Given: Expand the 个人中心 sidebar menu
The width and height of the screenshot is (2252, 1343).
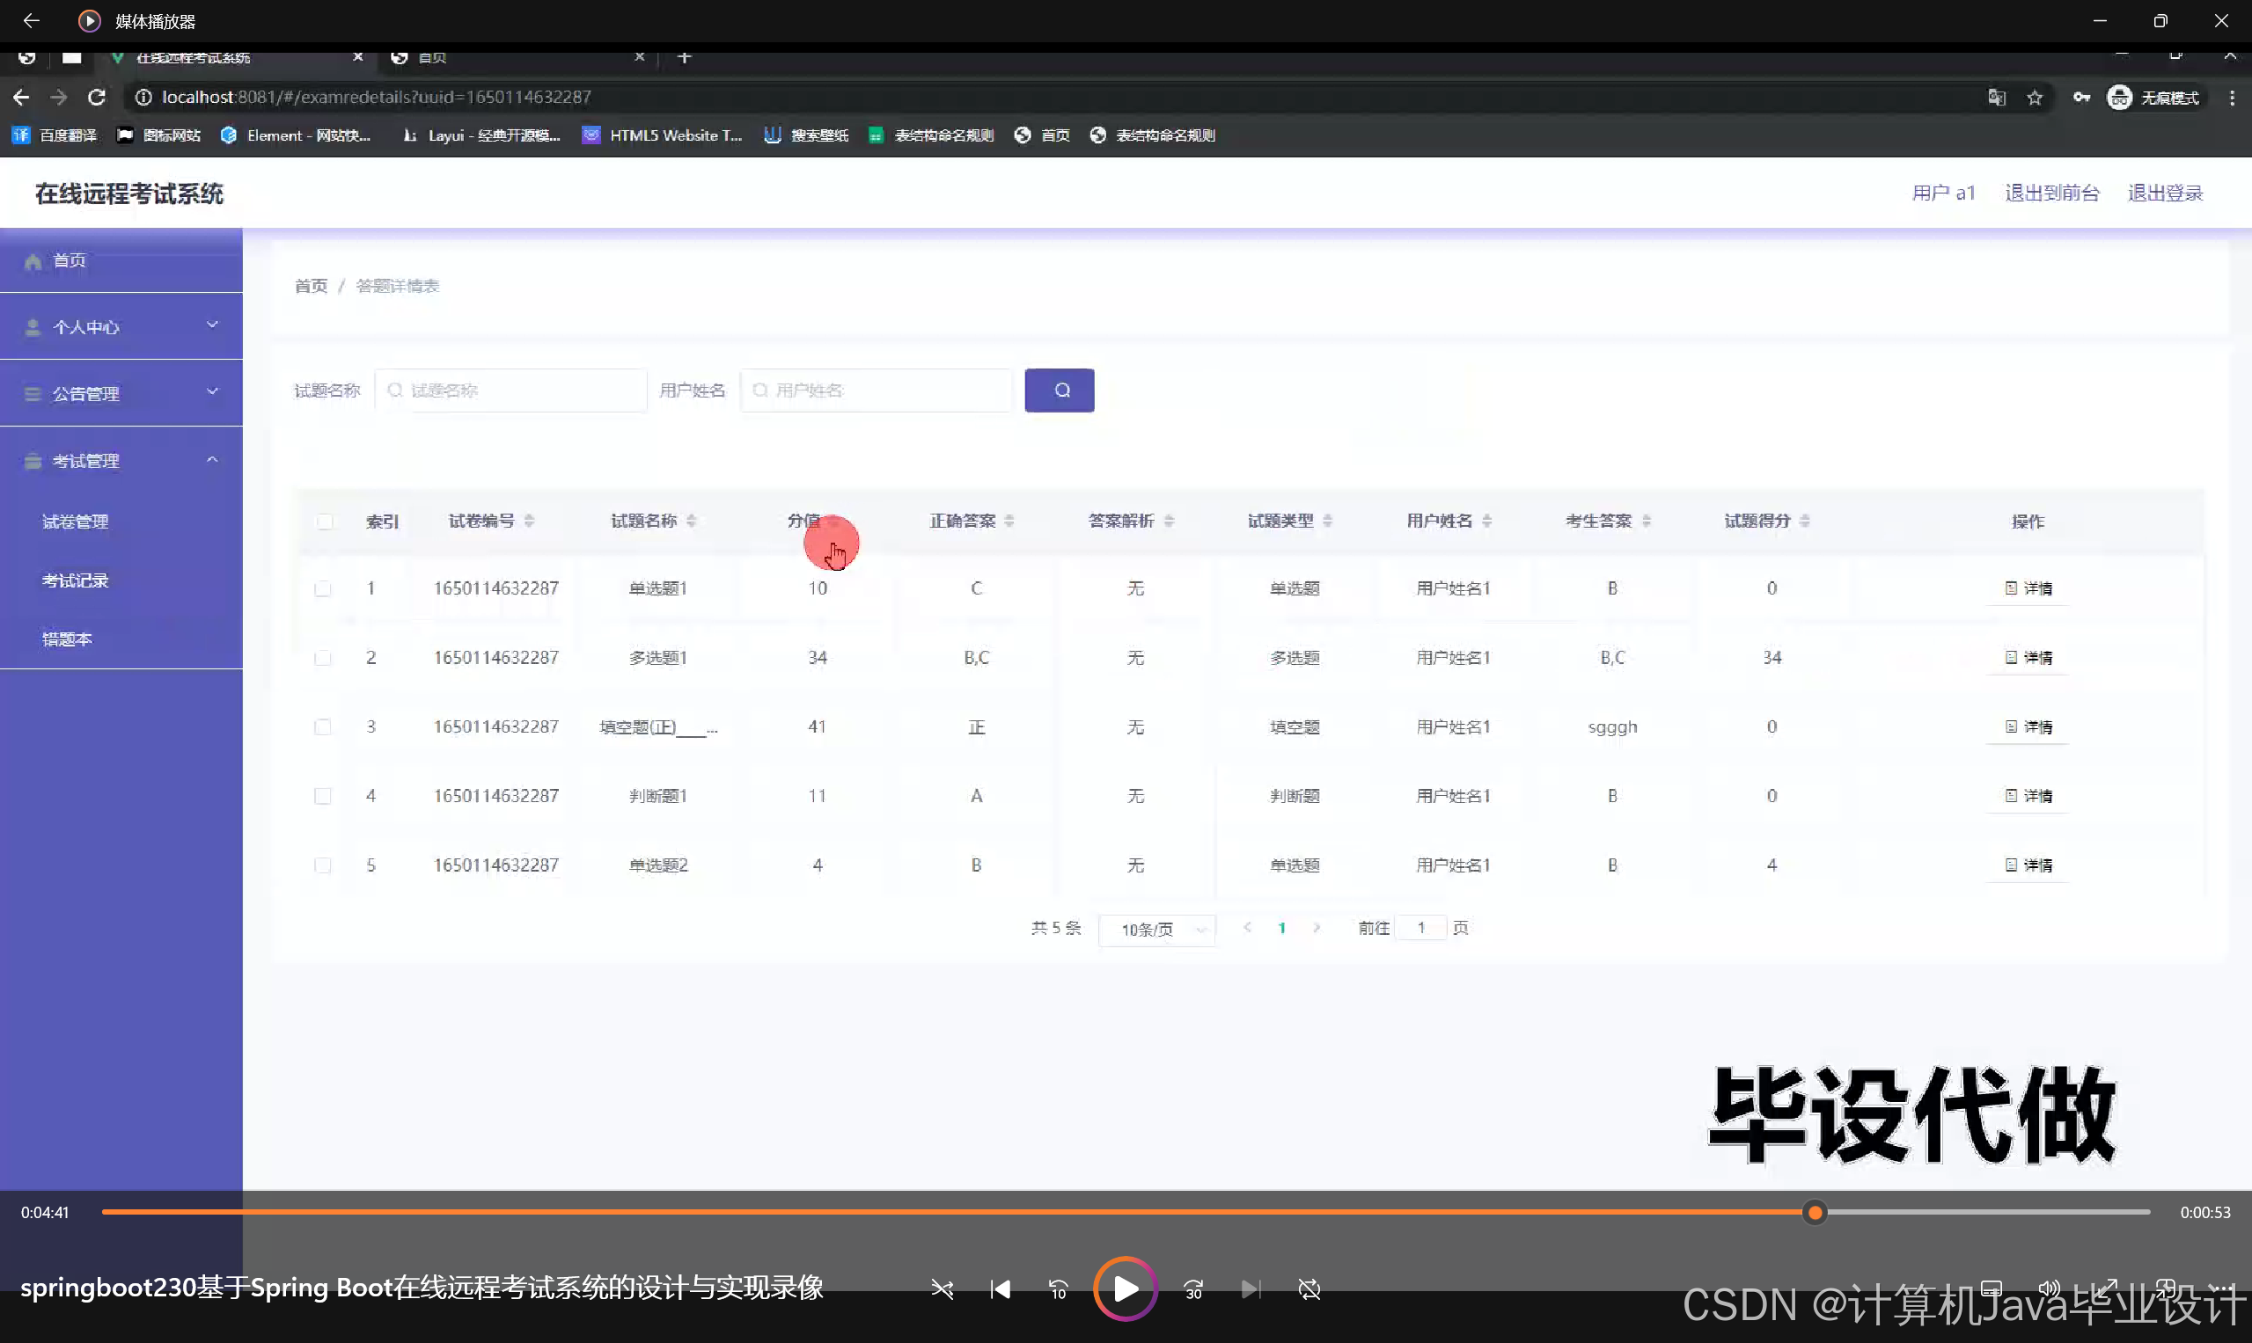Looking at the screenshot, I should click(121, 326).
